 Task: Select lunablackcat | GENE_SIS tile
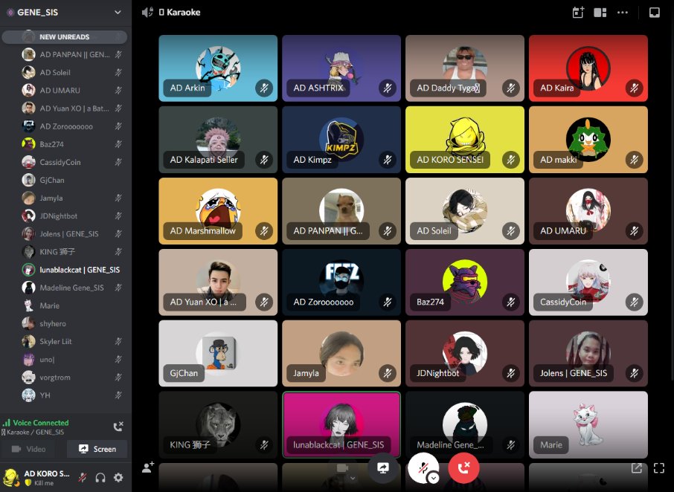341,424
